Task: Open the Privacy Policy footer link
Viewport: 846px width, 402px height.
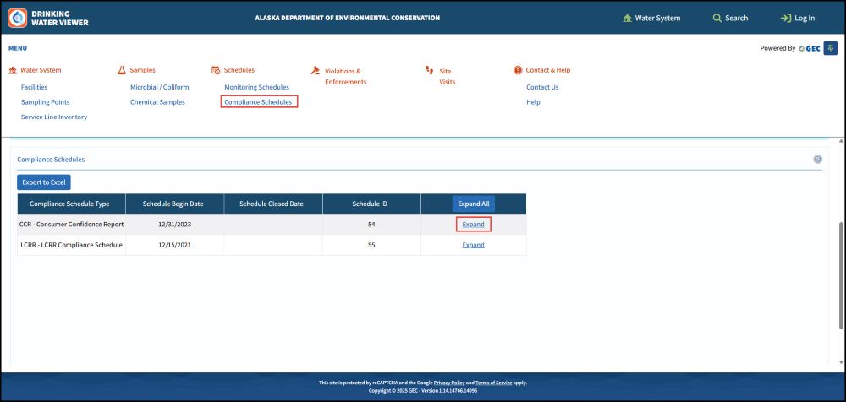Action: [448, 383]
